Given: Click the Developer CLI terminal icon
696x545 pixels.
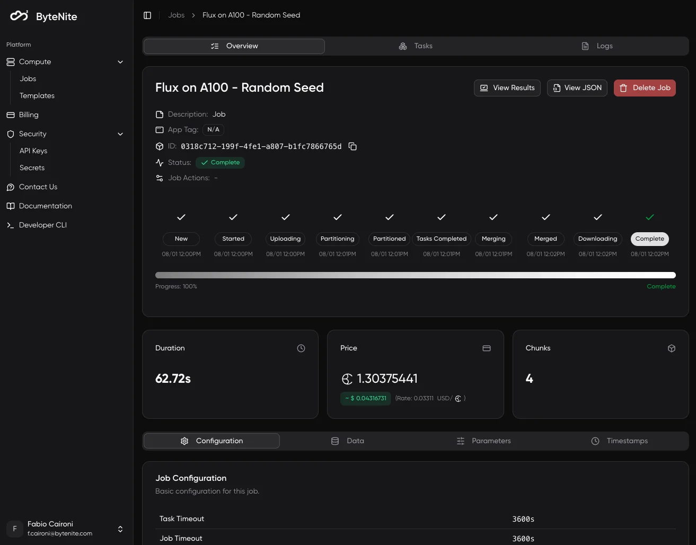Looking at the screenshot, I should click(x=11, y=225).
